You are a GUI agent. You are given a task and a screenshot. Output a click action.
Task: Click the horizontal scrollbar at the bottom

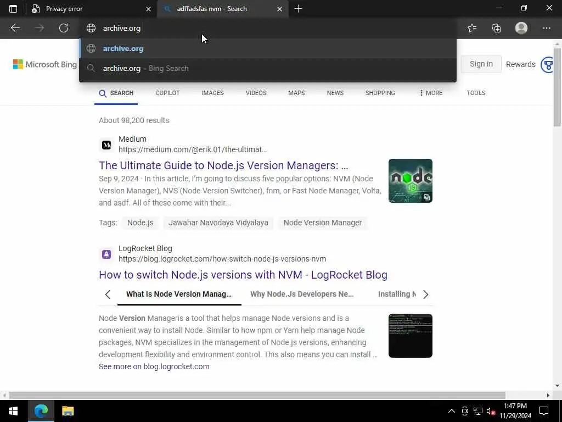click(257, 395)
